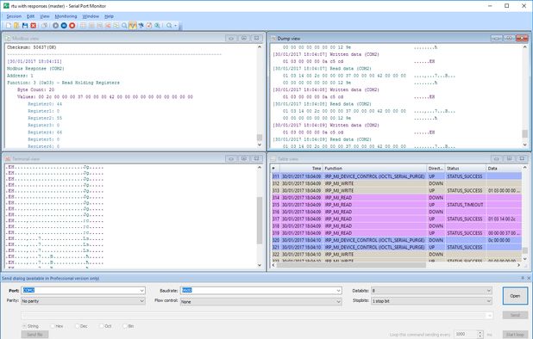The height and width of the screenshot is (339, 533).
Task: Minimize the Modbus view panel
Action: click(231, 39)
